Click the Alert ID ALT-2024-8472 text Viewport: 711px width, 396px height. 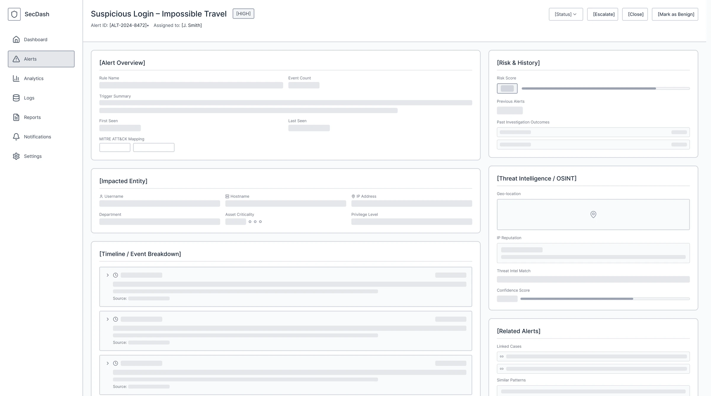coord(128,25)
